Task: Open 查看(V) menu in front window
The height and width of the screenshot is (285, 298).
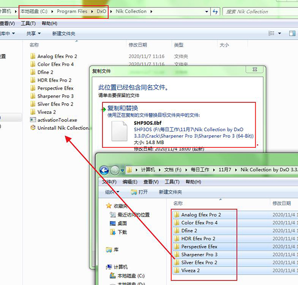Action: (151, 182)
